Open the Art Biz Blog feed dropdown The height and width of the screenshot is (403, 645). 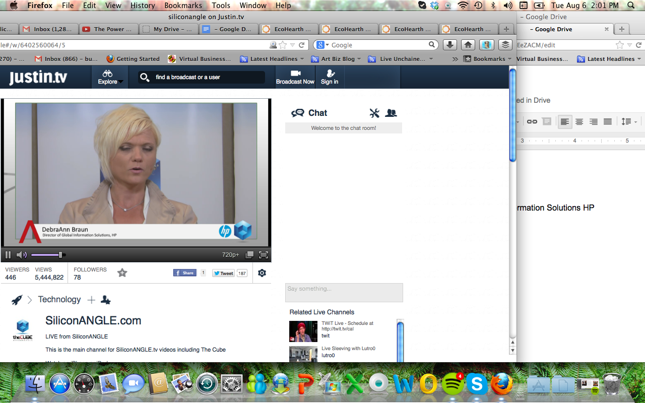pyautogui.click(x=336, y=59)
